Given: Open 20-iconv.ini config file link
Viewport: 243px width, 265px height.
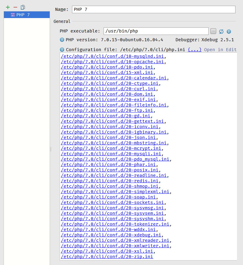Looking at the screenshot, I should click(x=110, y=127).
